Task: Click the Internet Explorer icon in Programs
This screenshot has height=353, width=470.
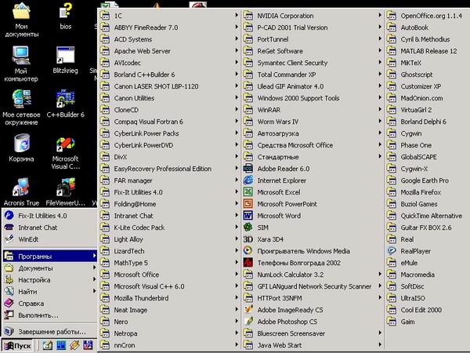Action: [x=248, y=180]
